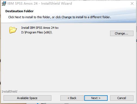Click the 'Click Next to install' instruction text

point(60,17)
